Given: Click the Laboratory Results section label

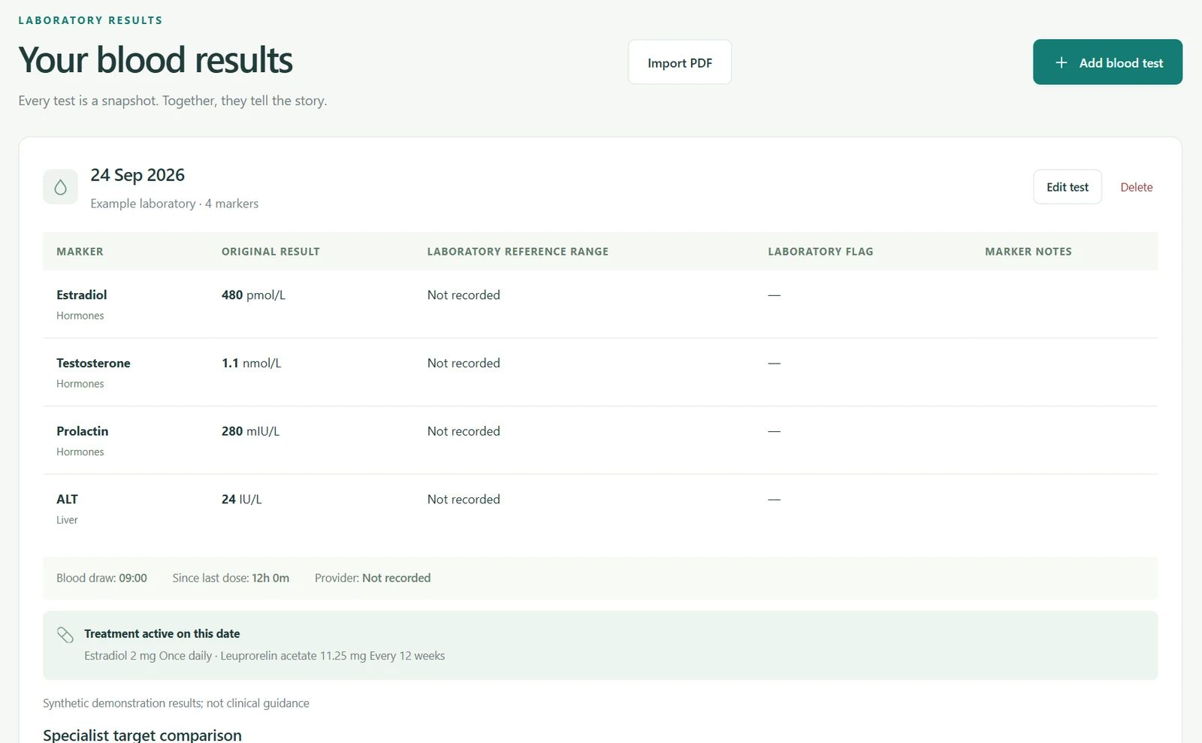Looking at the screenshot, I should click(x=90, y=20).
